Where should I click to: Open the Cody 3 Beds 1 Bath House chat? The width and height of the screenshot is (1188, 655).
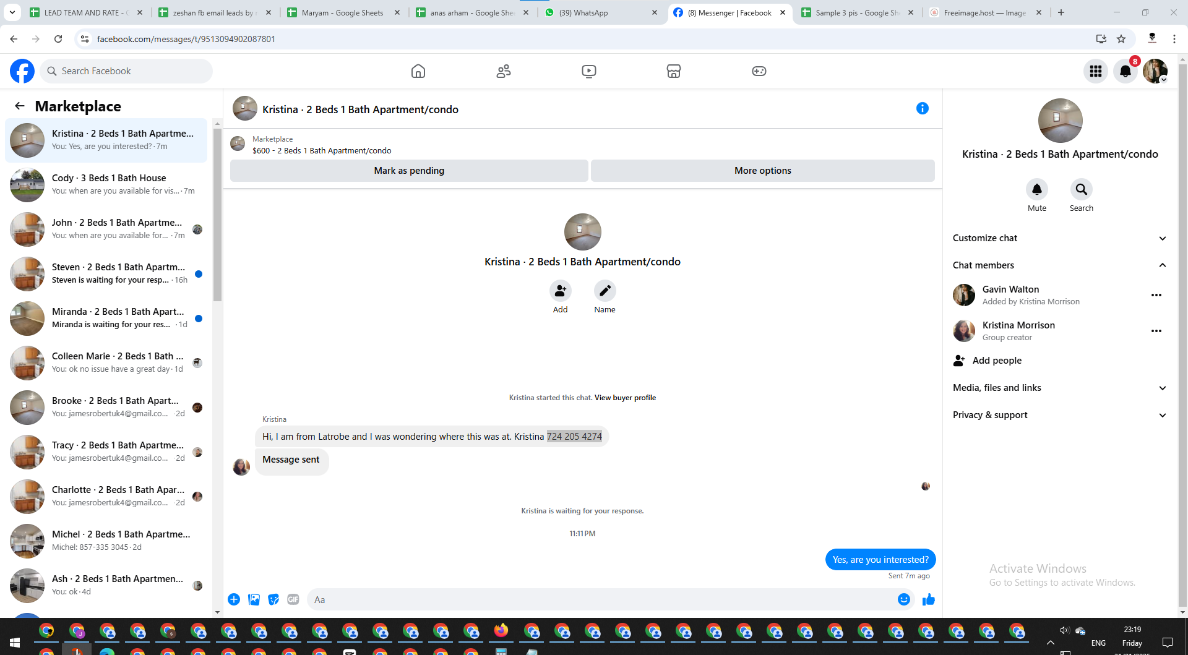(106, 185)
